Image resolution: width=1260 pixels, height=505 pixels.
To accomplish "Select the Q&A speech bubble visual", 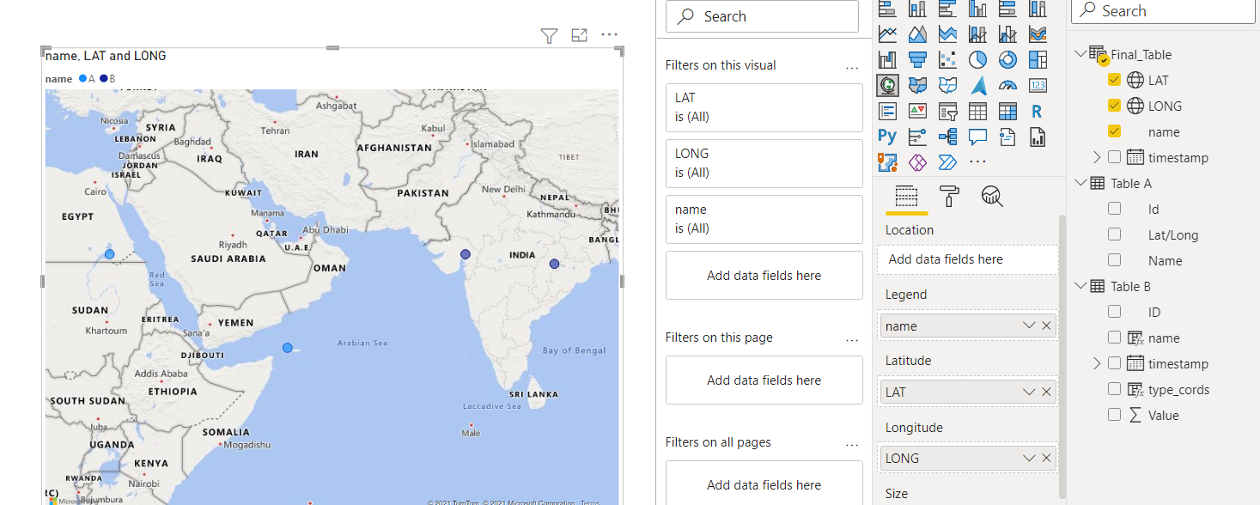I will pos(977,136).
